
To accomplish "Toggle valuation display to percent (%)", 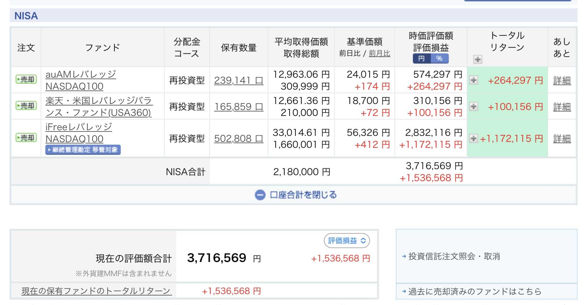I will (x=439, y=59).
